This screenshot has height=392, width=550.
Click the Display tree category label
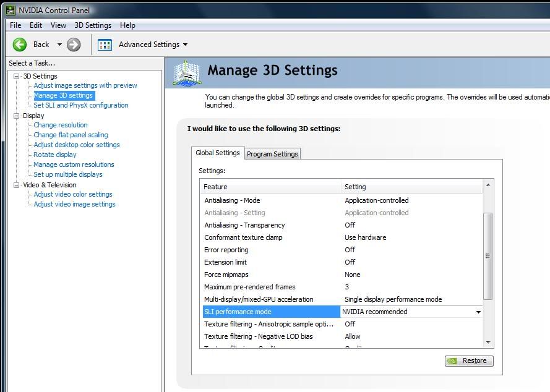[33, 116]
